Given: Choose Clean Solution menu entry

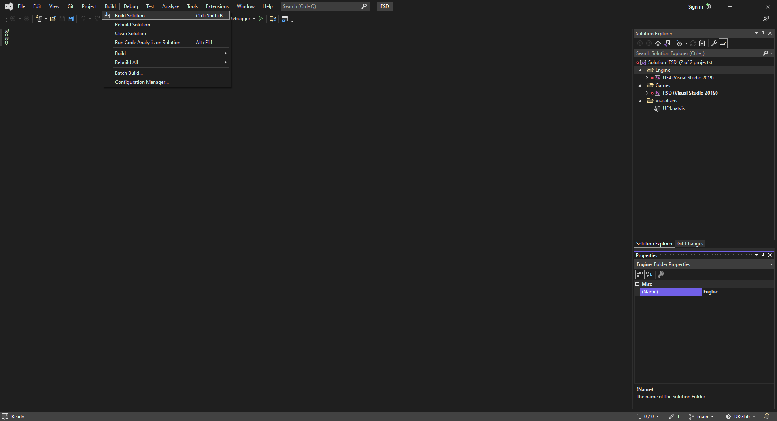Looking at the screenshot, I should coord(166,34).
